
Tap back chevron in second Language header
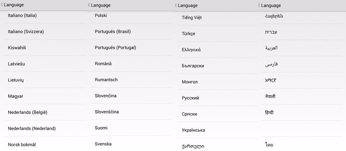point(89,5)
